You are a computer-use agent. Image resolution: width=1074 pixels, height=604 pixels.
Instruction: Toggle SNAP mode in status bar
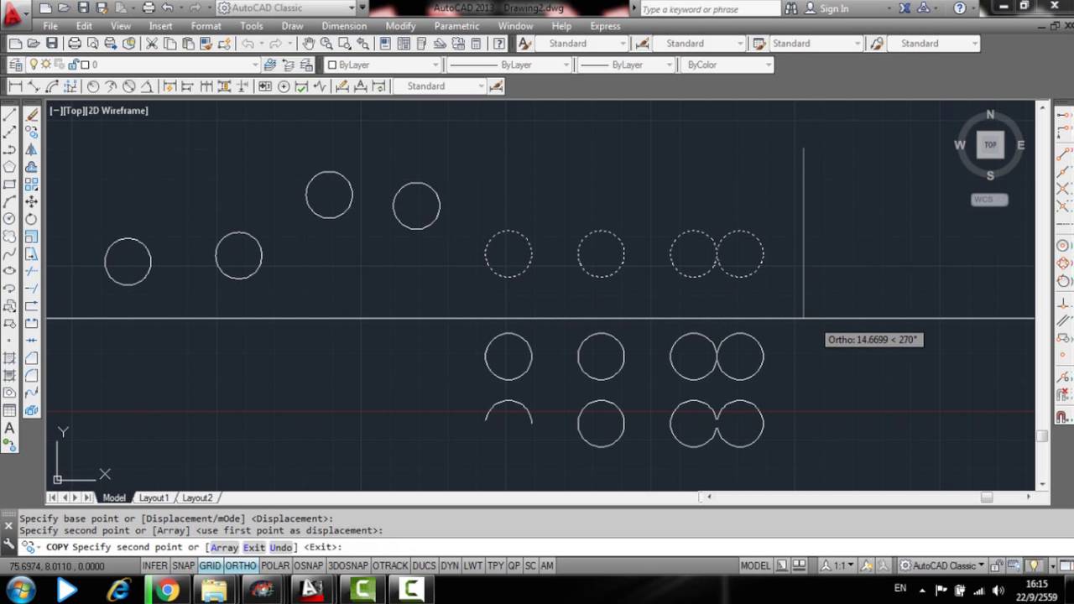point(183,566)
